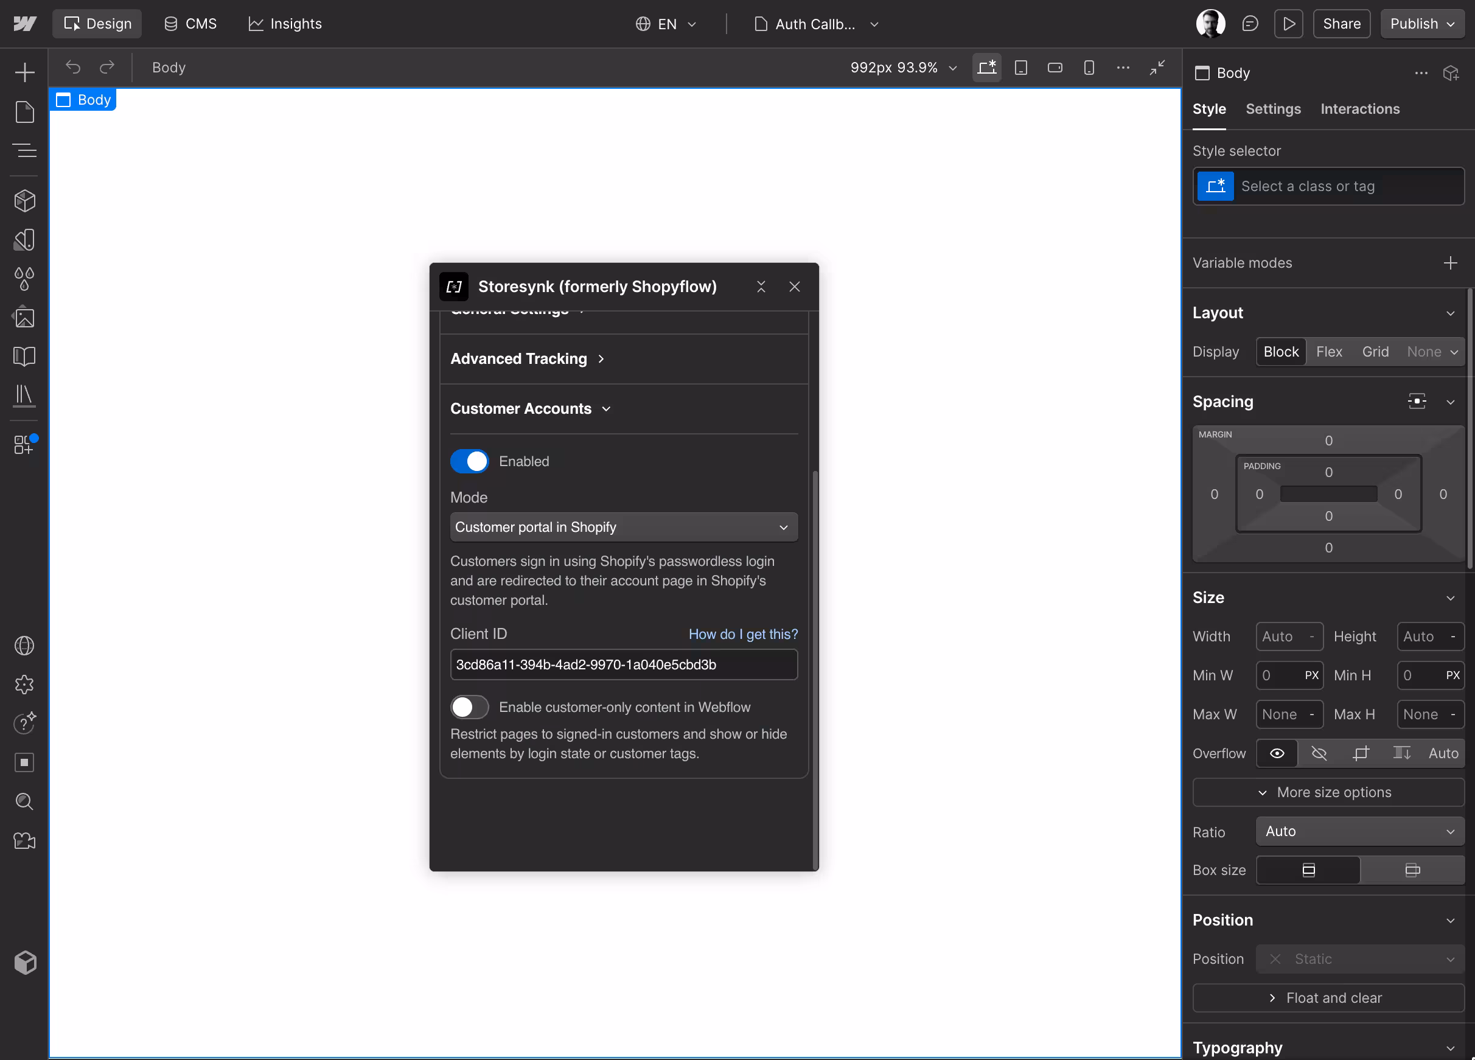Click the Body label on canvas
Image resolution: width=1475 pixels, height=1060 pixels.
[x=83, y=100]
